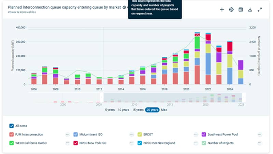The width and height of the screenshot is (273, 154).
Task: Uncheck WECC California CAISO series
Action: (12, 143)
